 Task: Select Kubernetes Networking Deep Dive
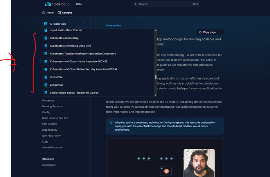(x=98, y=46)
